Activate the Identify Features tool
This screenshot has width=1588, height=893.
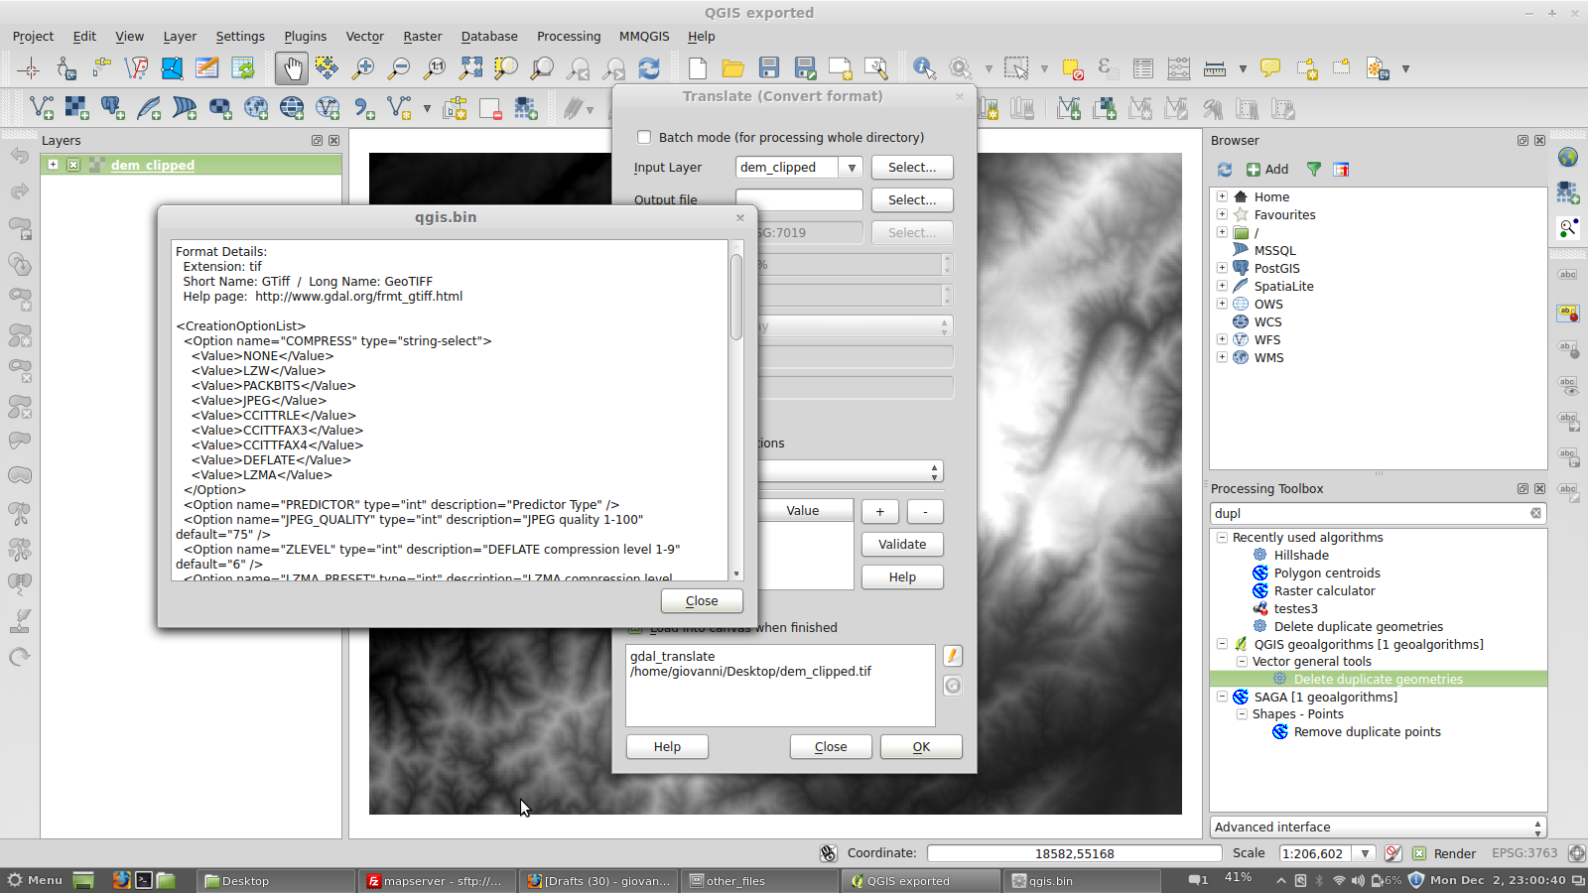924,68
